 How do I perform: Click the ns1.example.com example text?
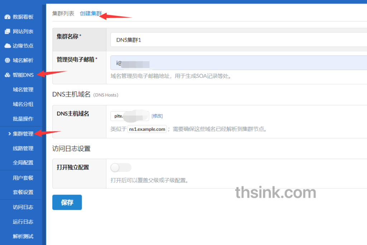[x=147, y=129]
